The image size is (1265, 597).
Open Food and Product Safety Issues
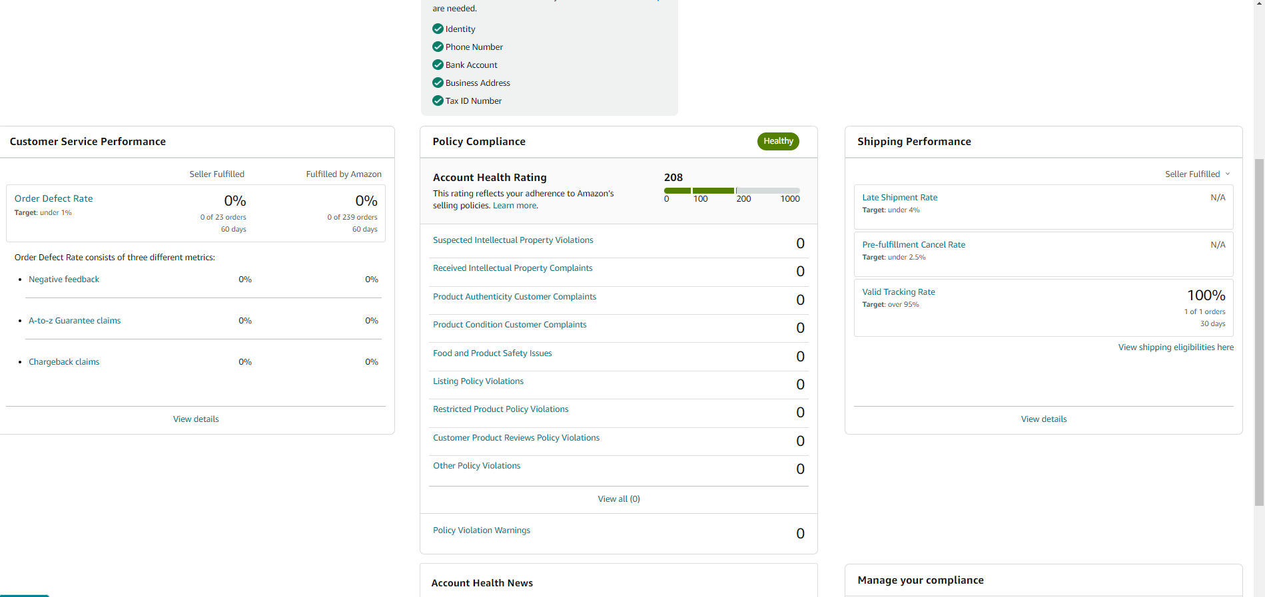coord(492,353)
